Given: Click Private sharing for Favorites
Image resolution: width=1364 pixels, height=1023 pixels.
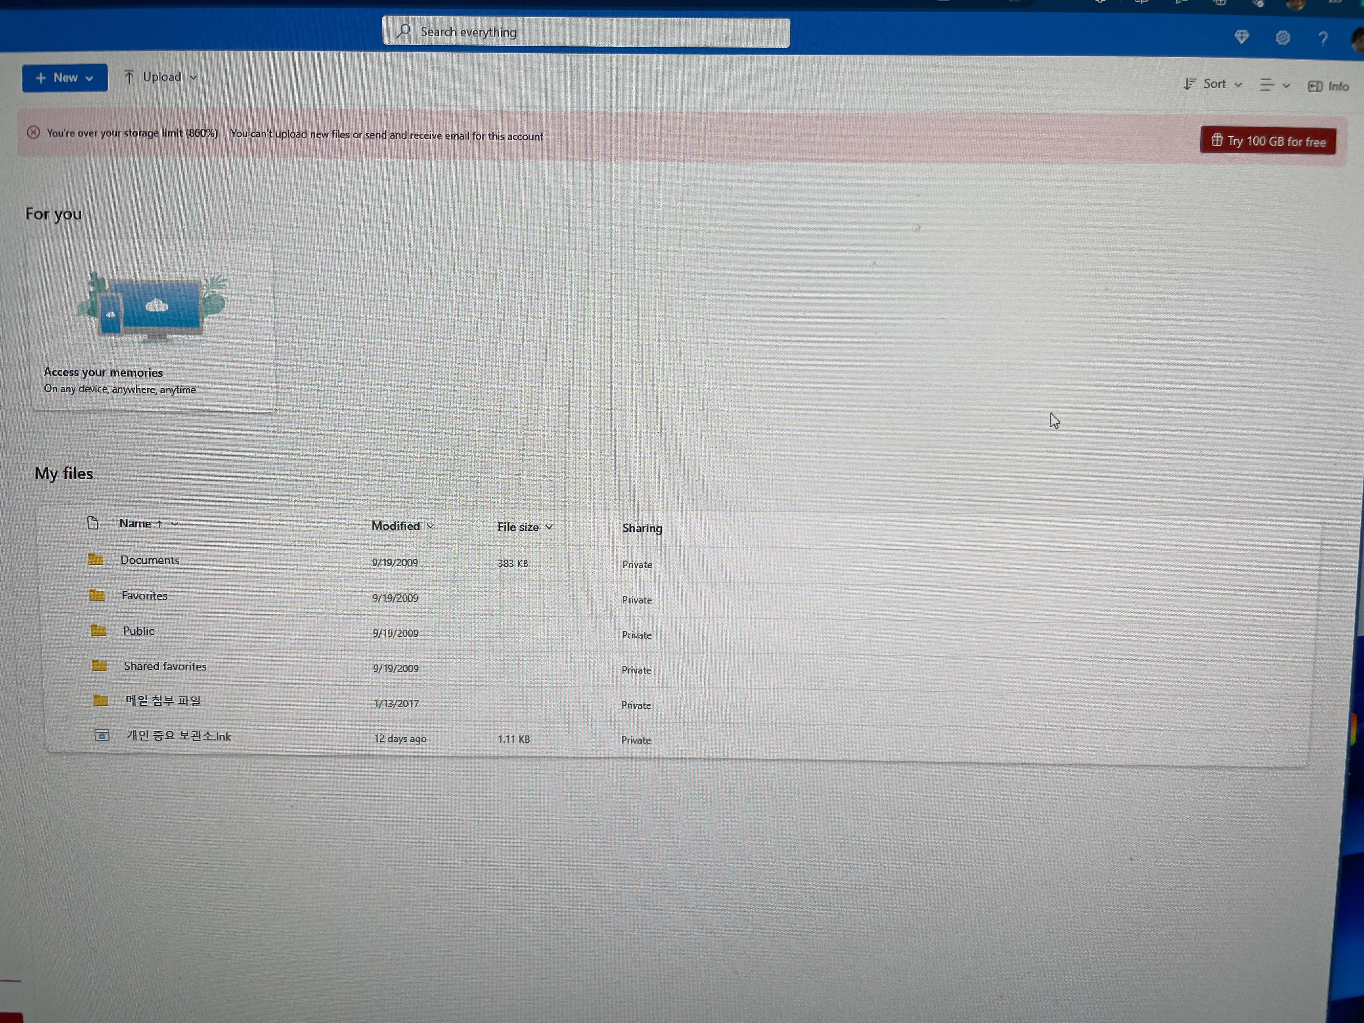Looking at the screenshot, I should coord(637,600).
